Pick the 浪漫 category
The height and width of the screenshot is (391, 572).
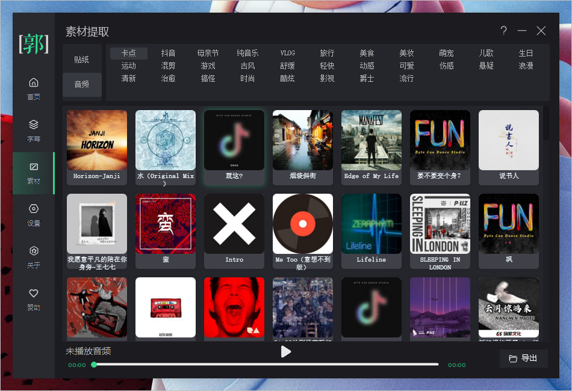526,66
